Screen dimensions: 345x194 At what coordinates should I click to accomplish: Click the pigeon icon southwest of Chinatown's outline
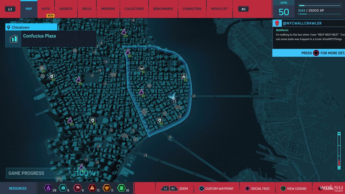[x=124, y=136]
